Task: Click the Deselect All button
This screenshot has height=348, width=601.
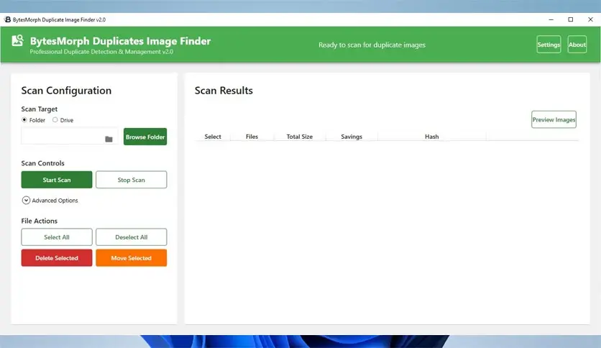Action: [131, 237]
